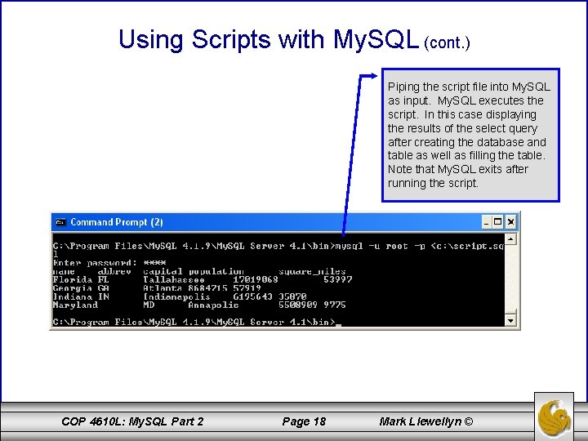588x441 pixels.
Task: Maximize the Command Prompt (2) window
Action: pyautogui.click(x=497, y=222)
